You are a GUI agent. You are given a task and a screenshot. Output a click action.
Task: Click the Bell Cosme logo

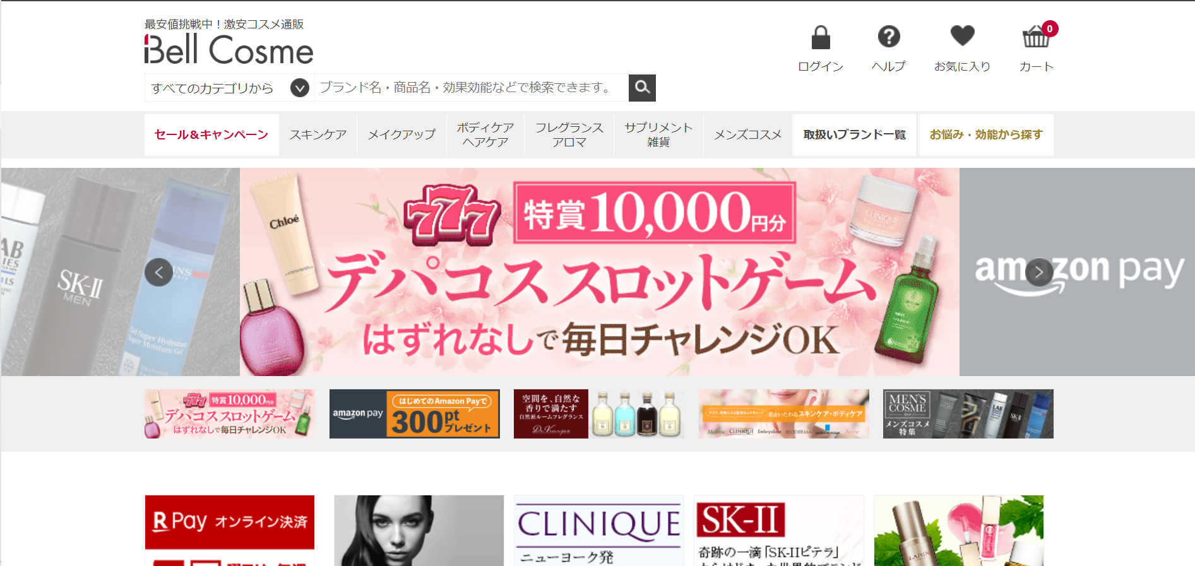pos(229,50)
